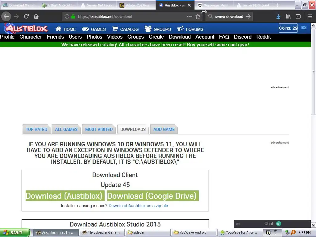The height and width of the screenshot is (237, 316).
Task: Open the browser home page icon
Action: 36,16
